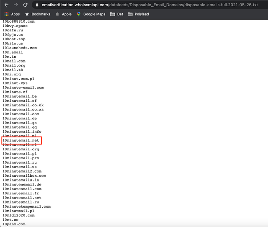Viewport: 268px width, 227px height.
Task: Click the Bookmarks star icon
Action: (27, 14)
